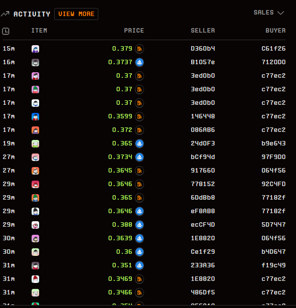The width and height of the screenshot is (296, 308).
Task: Open buyer address 7120D0
Action: (273, 62)
